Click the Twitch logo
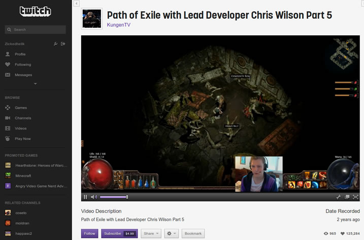This screenshot has width=364, height=240. click(x=36, y=12)
